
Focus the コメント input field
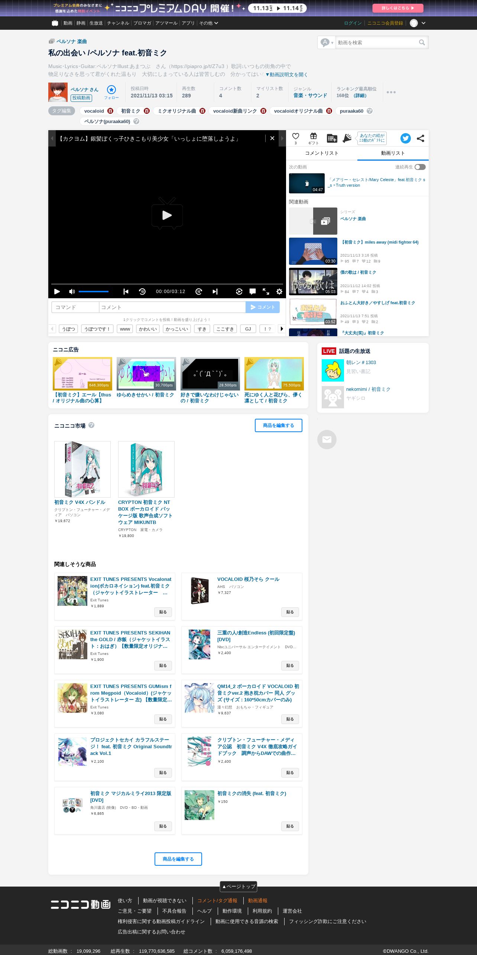(x=172, y=307)
